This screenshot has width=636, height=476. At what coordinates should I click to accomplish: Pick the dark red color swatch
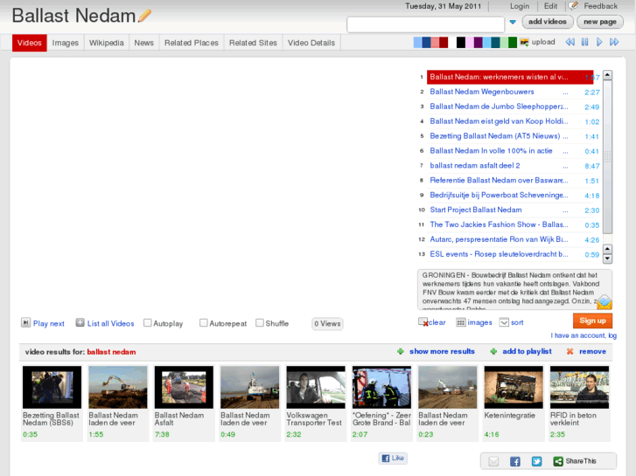click(x=444, y=42)
